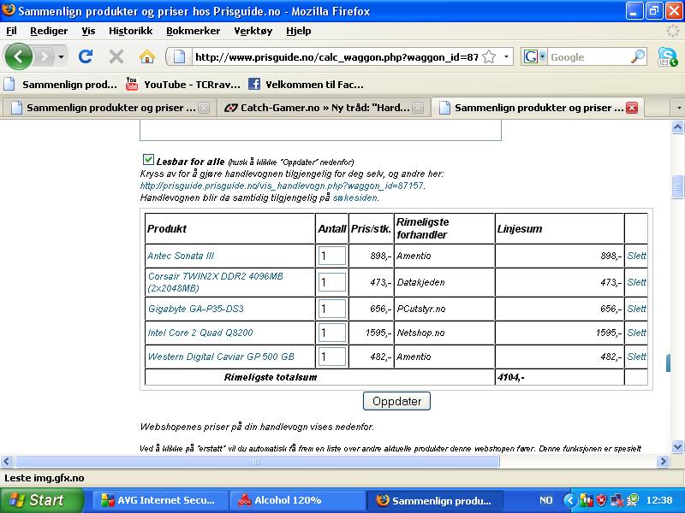
Task: Expand hidden system tray icons arrow
Action: (569, 500)
